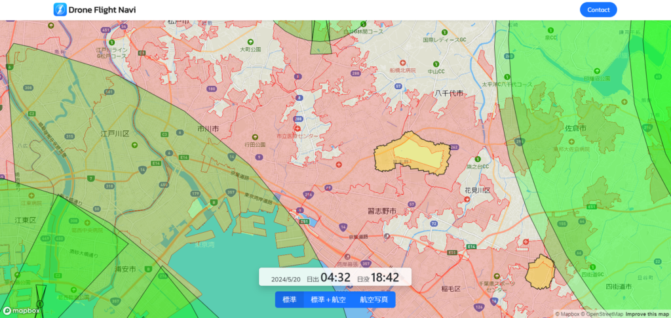This screenshot has width=671, height=318.
Task: Click the Mapbox logo in the corner
Action: coord(21,311)
